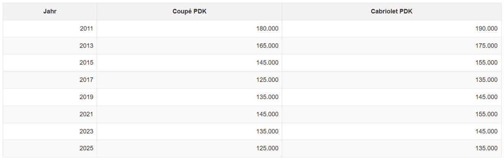Select the 2019 year cell
This screenshot has width=504, height=161.
(50, 97)
